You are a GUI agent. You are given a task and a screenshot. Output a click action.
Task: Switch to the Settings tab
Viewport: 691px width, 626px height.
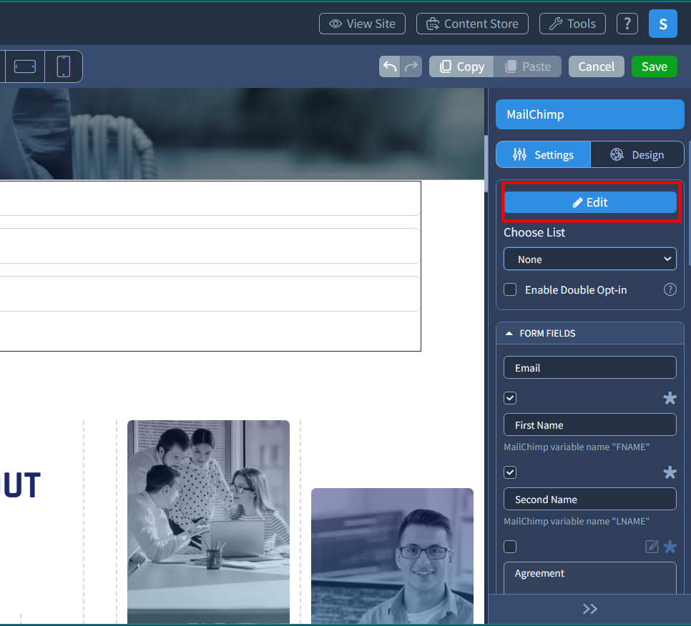click(x=543, y=154)
